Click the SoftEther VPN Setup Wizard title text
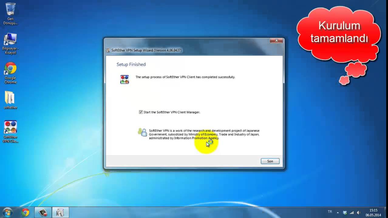Viewport: 388px width, 218px height. [146, 50]
